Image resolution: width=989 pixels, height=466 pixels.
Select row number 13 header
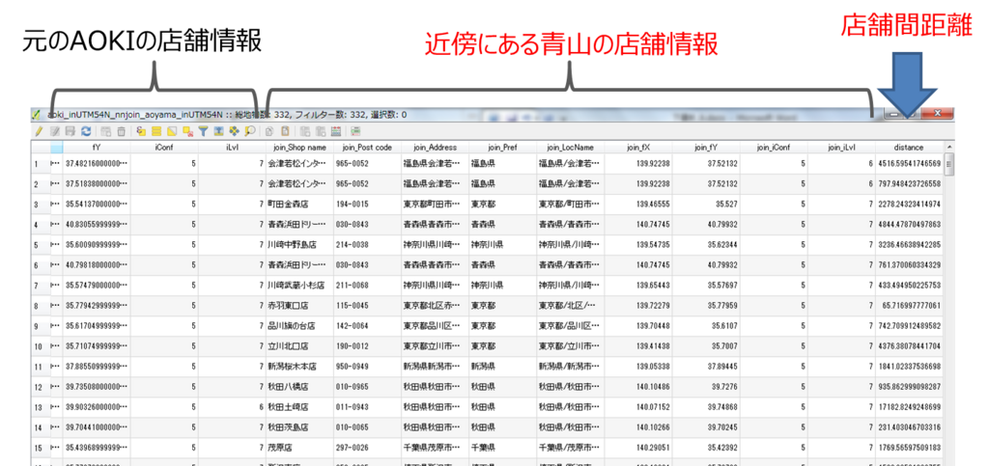[41, 407]
